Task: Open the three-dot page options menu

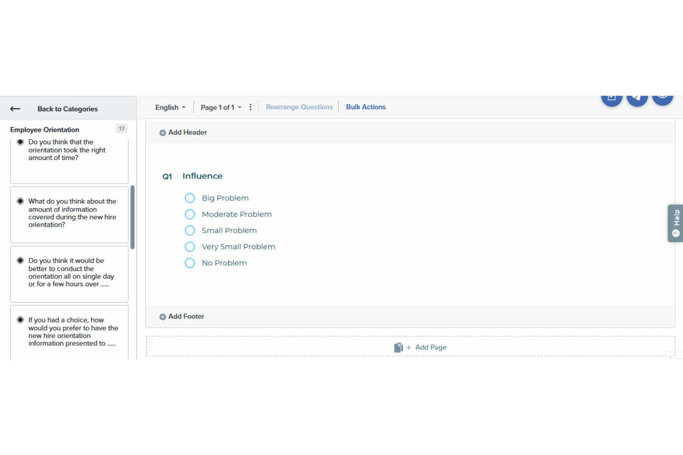Action: (250, 106)
